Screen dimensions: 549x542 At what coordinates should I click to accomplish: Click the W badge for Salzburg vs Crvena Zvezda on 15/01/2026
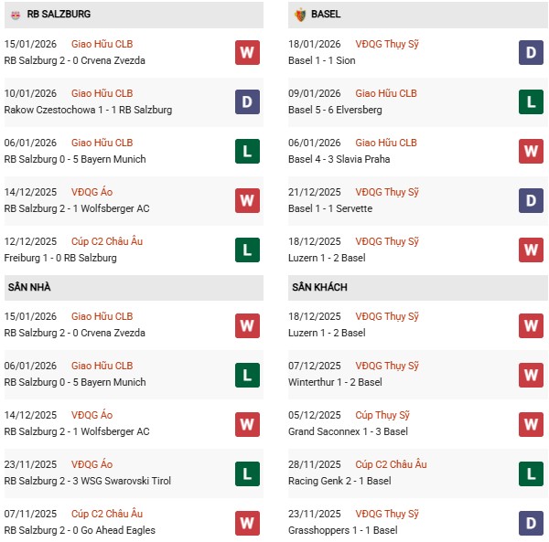click(x=247, y=52)
